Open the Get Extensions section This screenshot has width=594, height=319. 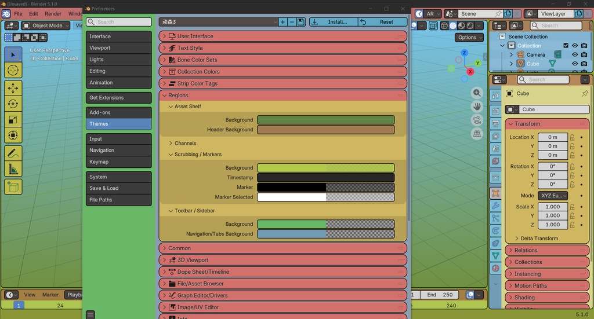(118, 97)
